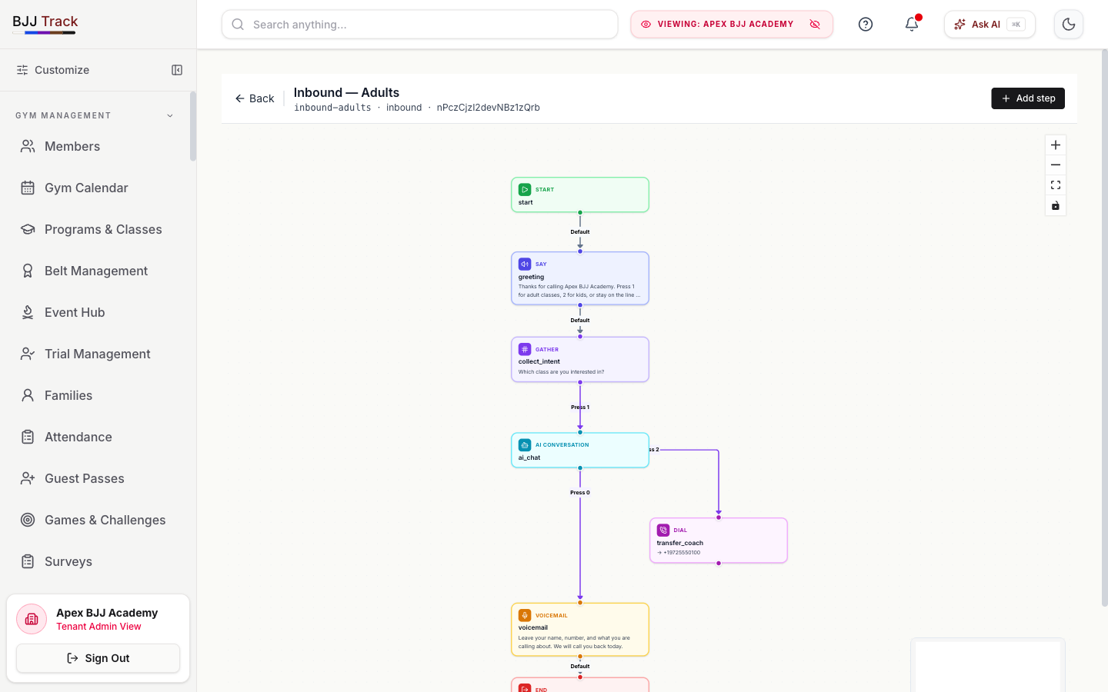The height and width of the screenshot is (692, 1108).
Task: Click the Apex BJJ Academy tenant avatar
Action: [32, 619]
